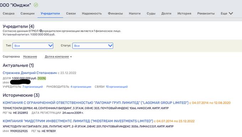Open the 4 организации руководитель link
242x137 pixels.
pos(81,87)
